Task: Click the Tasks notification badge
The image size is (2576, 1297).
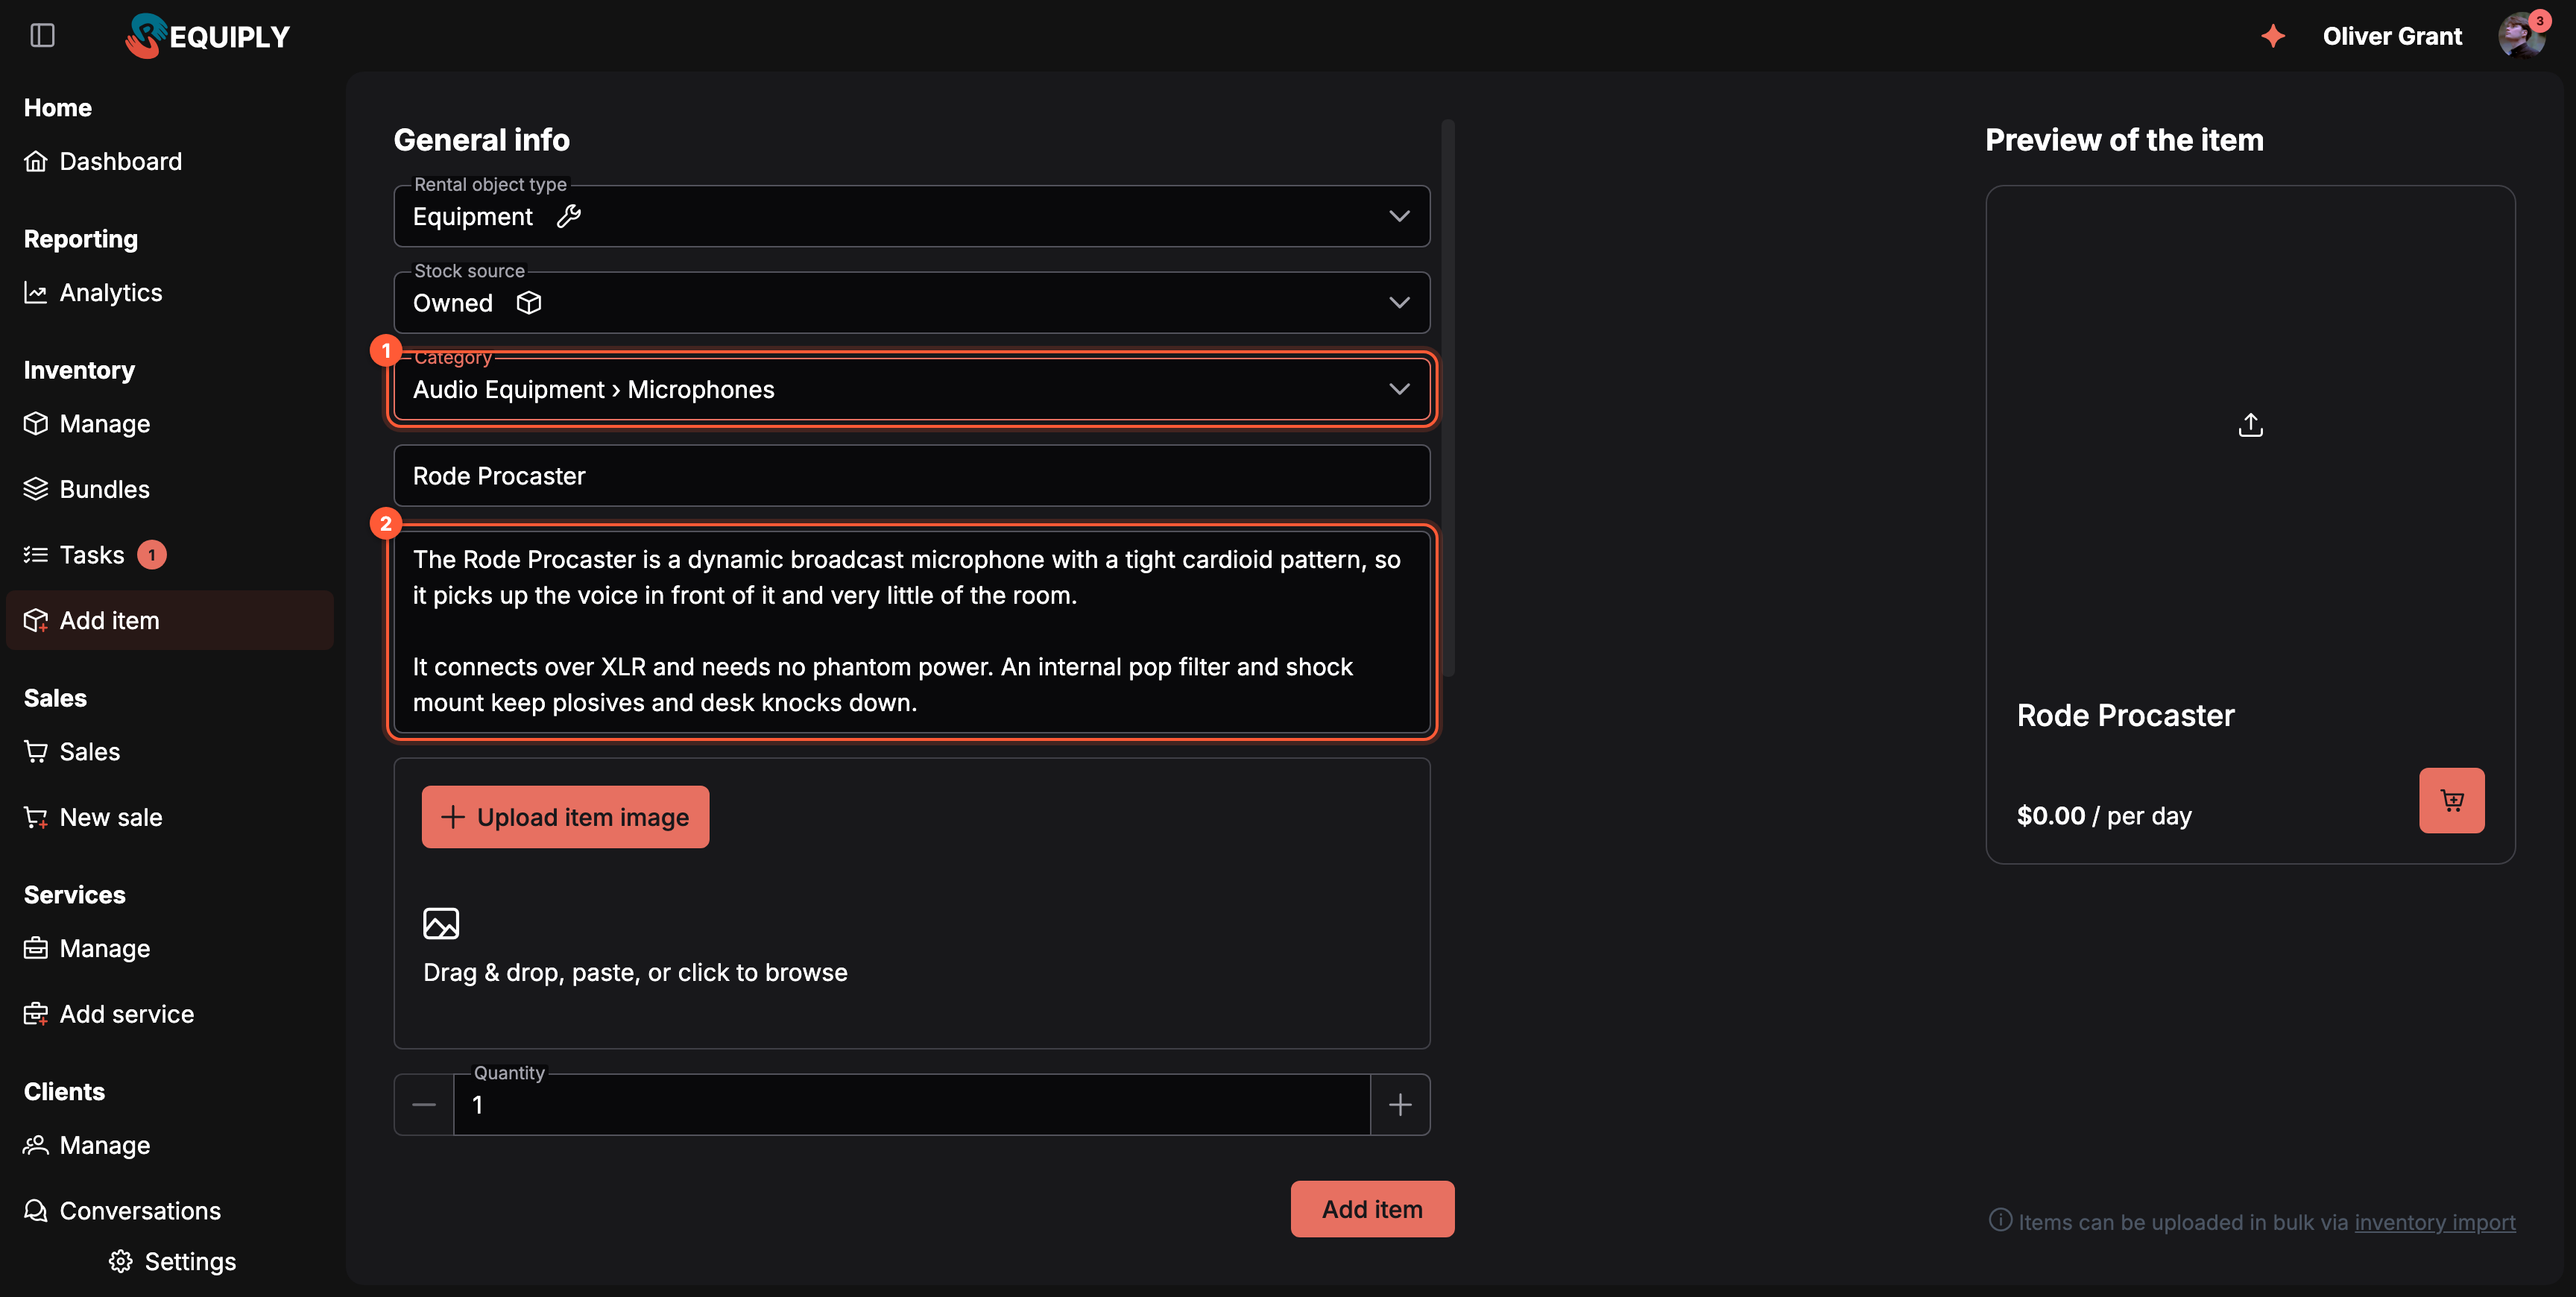Action: (x=152, y=554)
